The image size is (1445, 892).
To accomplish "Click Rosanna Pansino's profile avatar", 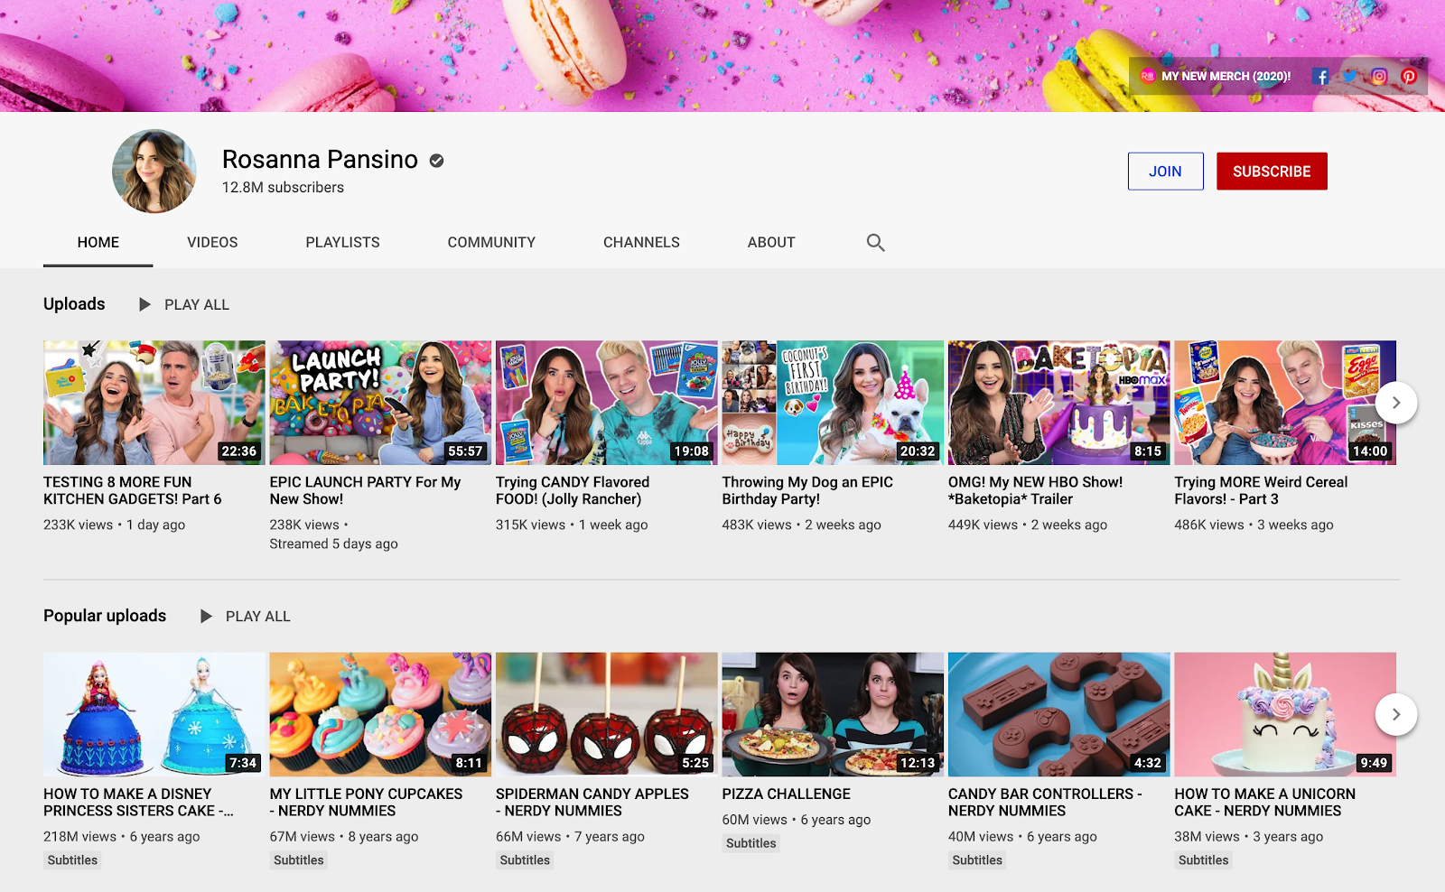I will (x=154, y=172).
